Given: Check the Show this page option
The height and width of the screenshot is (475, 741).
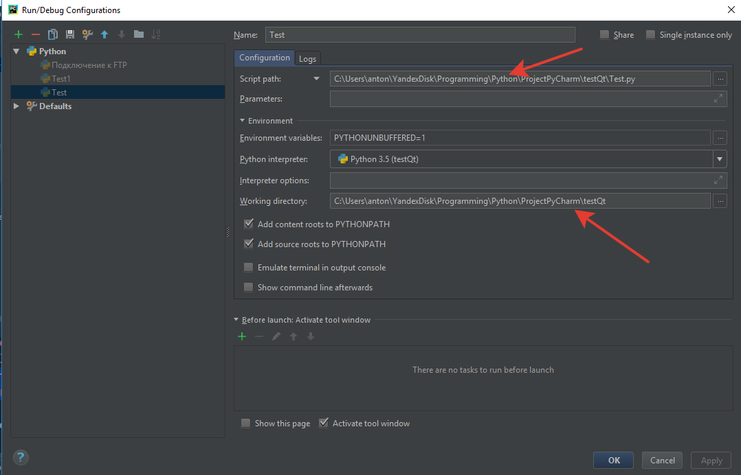Looking at the screenshot, I should (246, 423).
